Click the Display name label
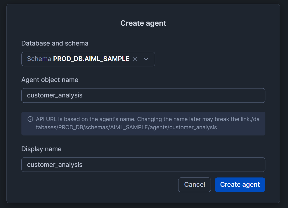 click(x=41, y=149)
